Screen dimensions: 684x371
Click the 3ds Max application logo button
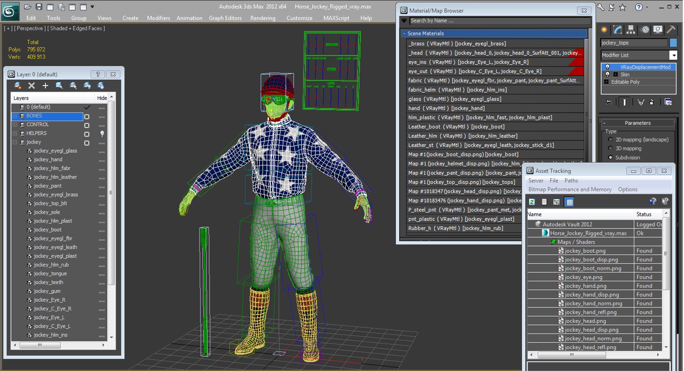click(10, 12)
